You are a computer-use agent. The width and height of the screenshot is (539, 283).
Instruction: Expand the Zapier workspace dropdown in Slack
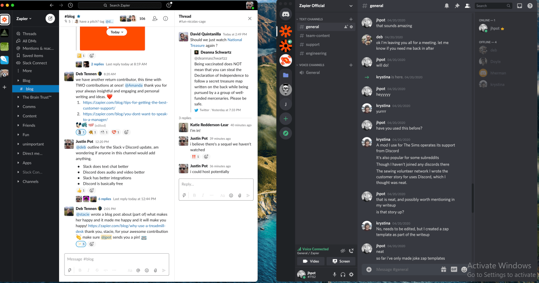point(24,19)
